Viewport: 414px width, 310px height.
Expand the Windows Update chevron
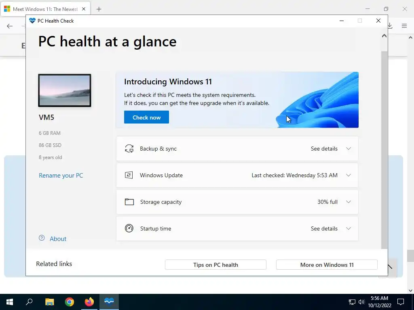click(x=348, y=175)
